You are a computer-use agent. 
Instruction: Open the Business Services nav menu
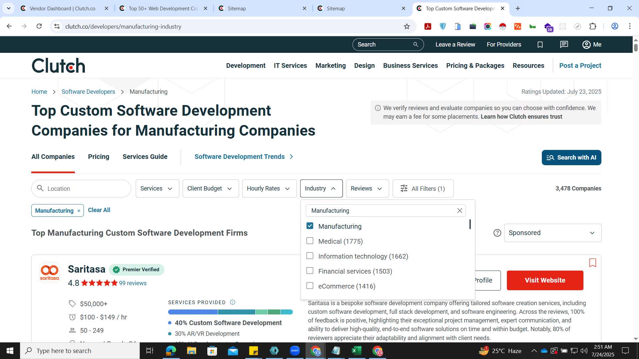pyautogui.click(x=410, y=66)
